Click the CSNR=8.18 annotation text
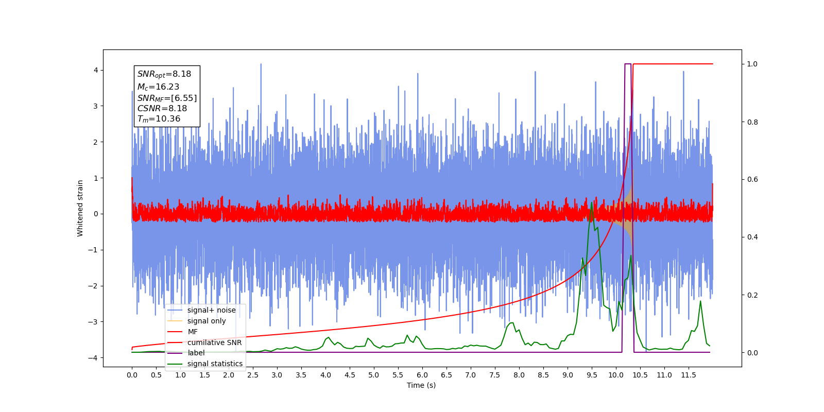The height and width of the screenshot is (412, 824). coord(162,109)
